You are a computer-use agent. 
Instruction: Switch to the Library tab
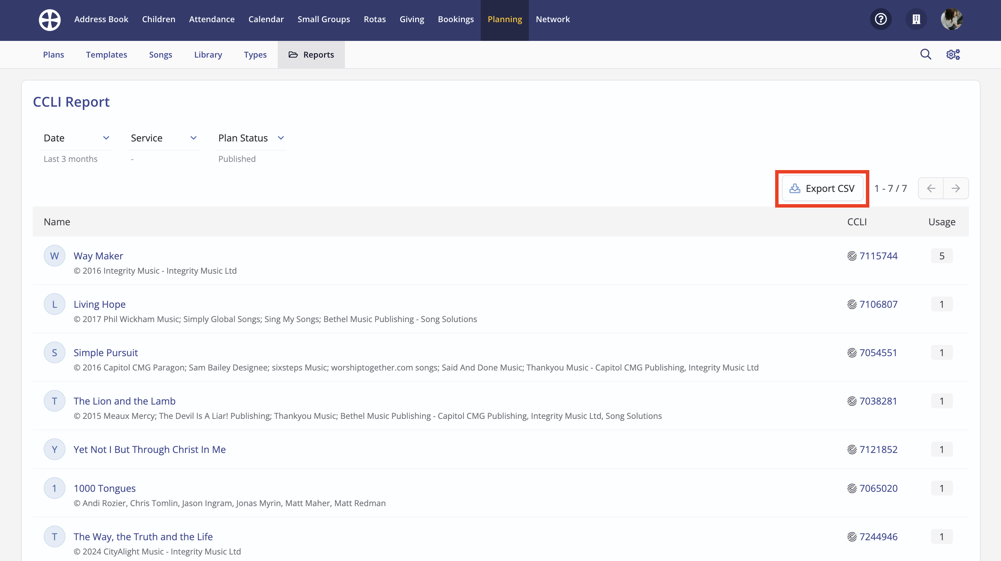[208, 54]
